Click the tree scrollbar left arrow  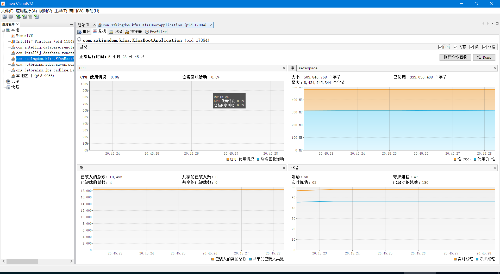4,261
